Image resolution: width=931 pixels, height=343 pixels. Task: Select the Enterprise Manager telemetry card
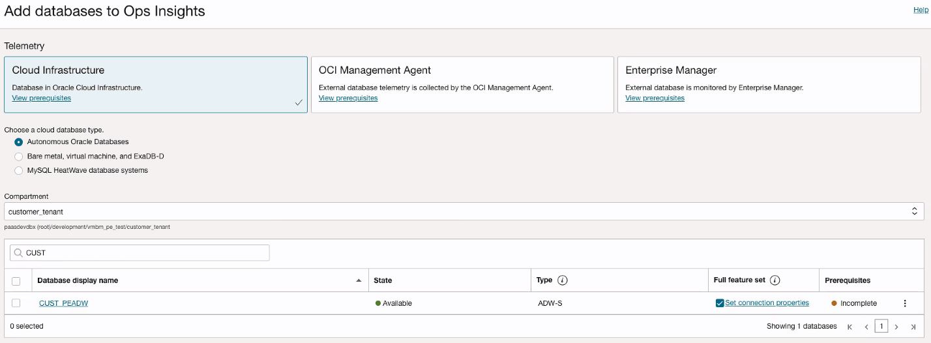pos(769,84)
